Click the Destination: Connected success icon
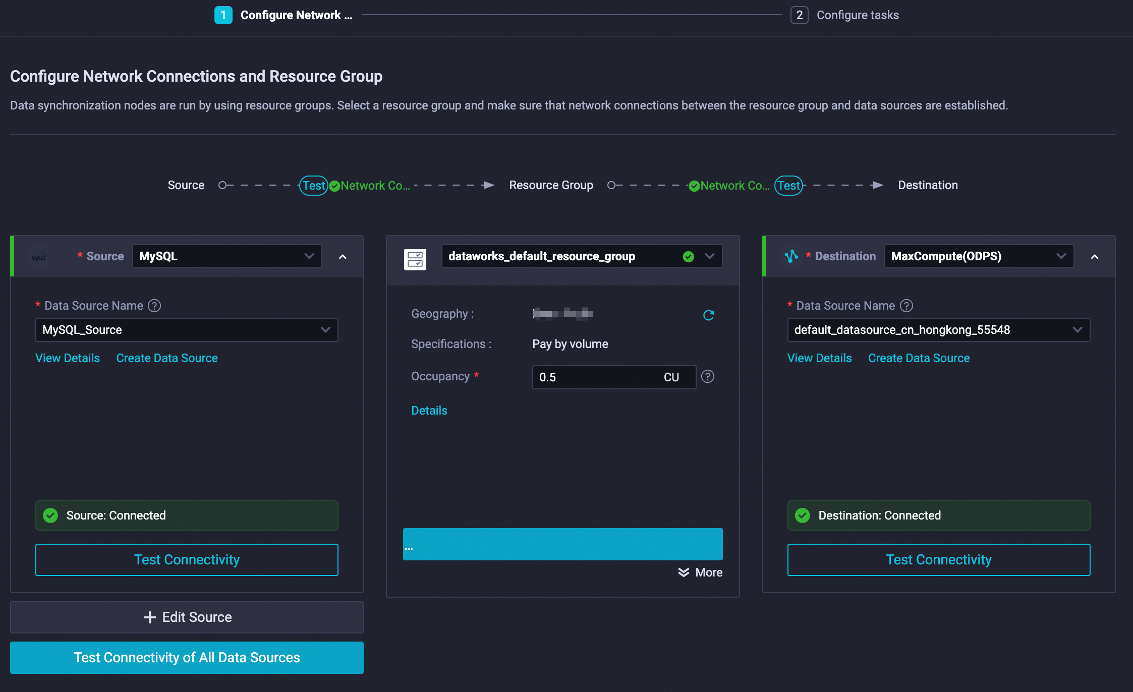Screen dimensions: 1133x692 coord(803,515)
